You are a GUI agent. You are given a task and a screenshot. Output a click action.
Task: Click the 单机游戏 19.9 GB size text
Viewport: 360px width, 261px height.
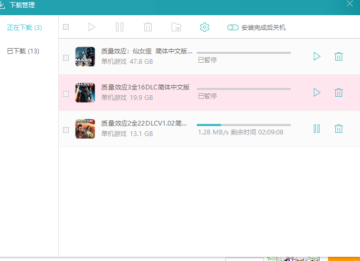(127, 98)
